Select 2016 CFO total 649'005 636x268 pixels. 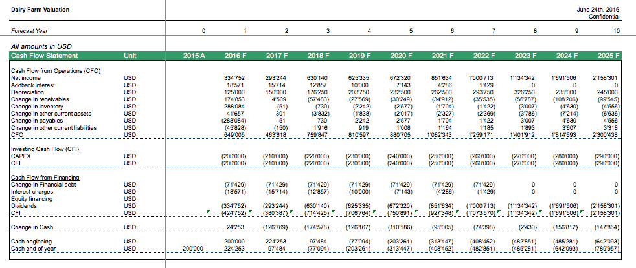(x=234, y=134)
